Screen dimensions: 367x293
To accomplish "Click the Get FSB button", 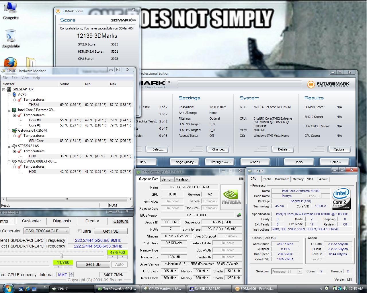I will [x=111, y=231].
